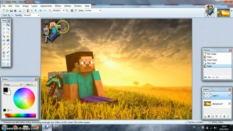
Task: Click Delete Layer red X button
Action: 209,116
